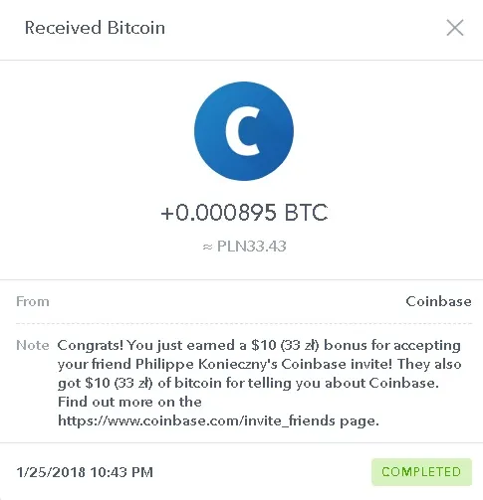Select the +0.000895 BTC amount

click(244, 213)
